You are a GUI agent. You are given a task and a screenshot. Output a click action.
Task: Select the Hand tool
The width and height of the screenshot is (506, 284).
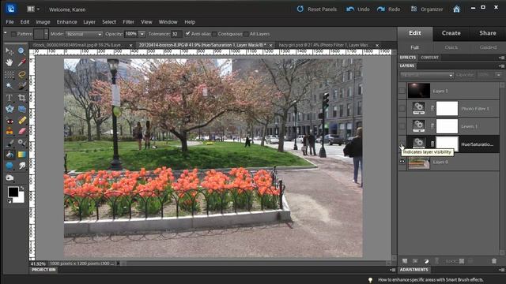[x=9, y=62]
